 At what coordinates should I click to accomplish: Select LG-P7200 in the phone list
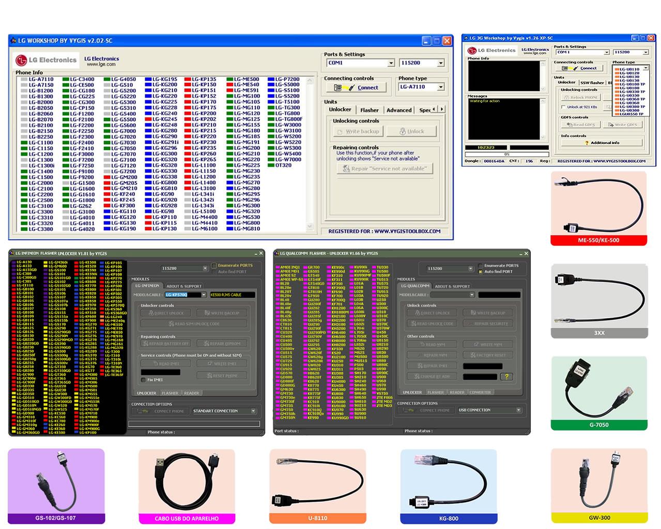(x=284, y=80)
